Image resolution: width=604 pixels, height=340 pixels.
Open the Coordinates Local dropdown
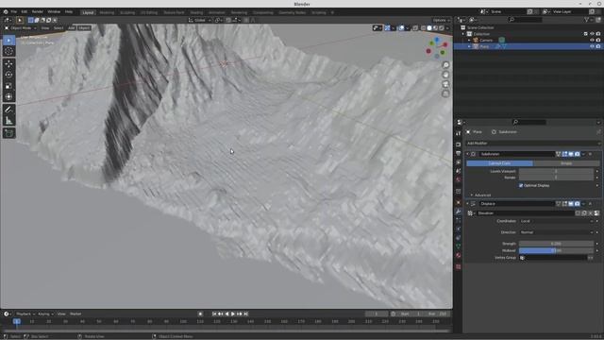pyautogui.click(x=557, y=221)
